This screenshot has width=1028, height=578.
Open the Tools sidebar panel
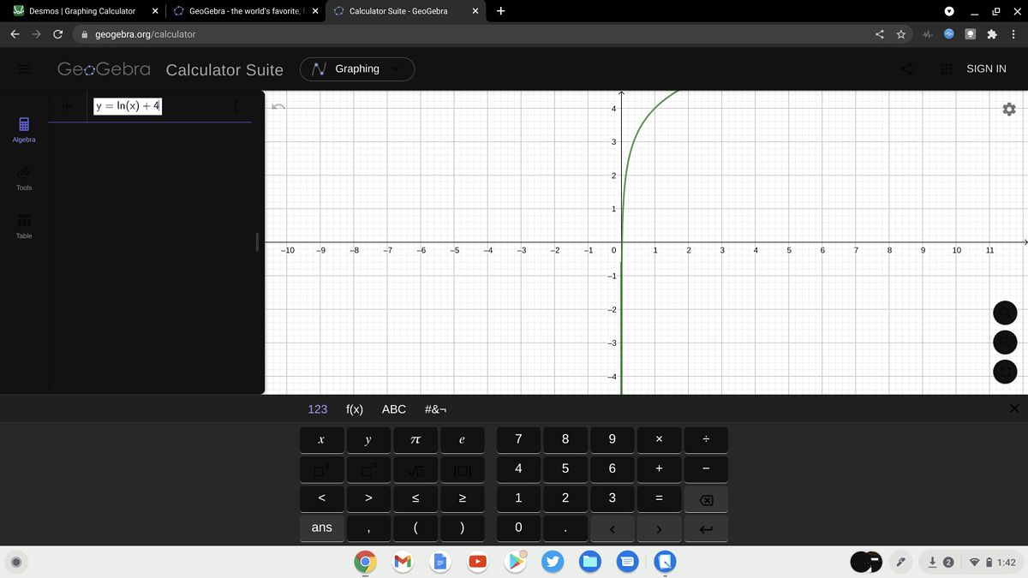[x=23, y=177]
